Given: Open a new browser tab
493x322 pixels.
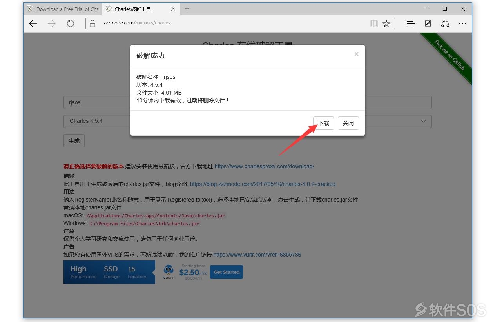Looking at the screenshot, I should (x=187, y=9).
